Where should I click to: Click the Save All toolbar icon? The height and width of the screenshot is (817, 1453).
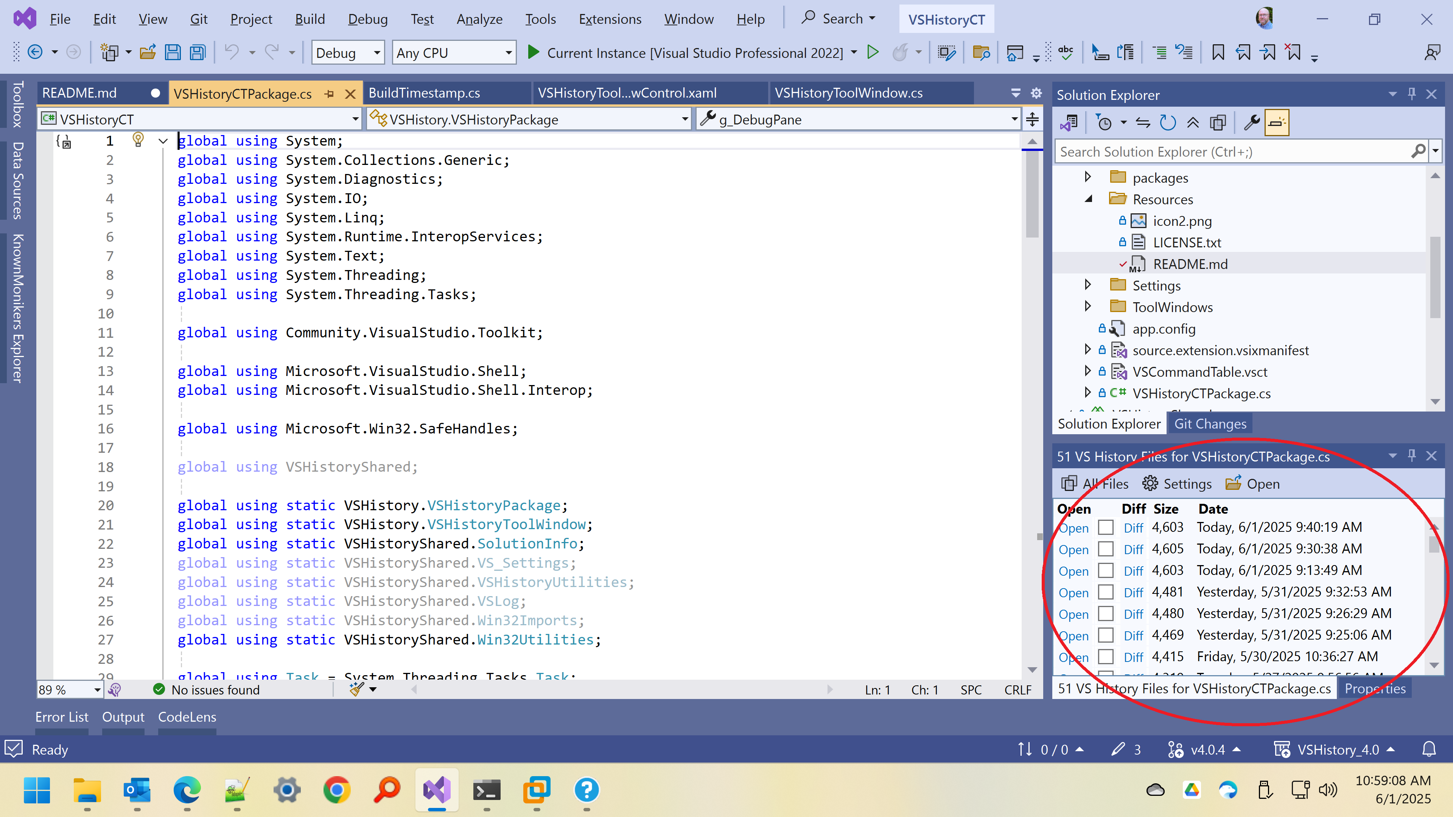(x=197, y=52)
